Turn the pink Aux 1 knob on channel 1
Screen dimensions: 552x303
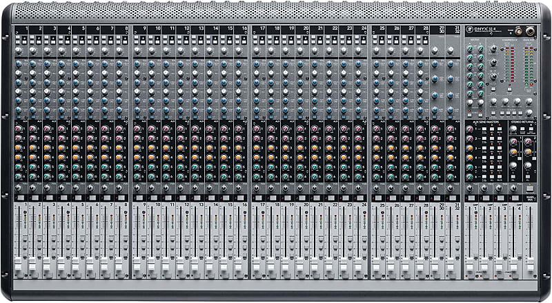pos(18,129)
